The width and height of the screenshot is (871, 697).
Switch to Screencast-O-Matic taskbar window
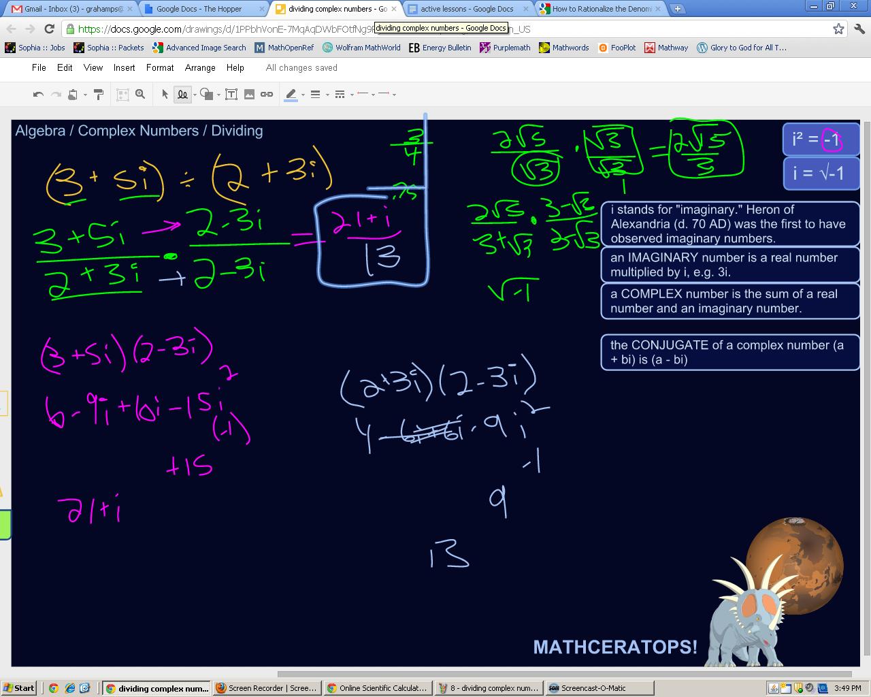[x=599, y=688]
